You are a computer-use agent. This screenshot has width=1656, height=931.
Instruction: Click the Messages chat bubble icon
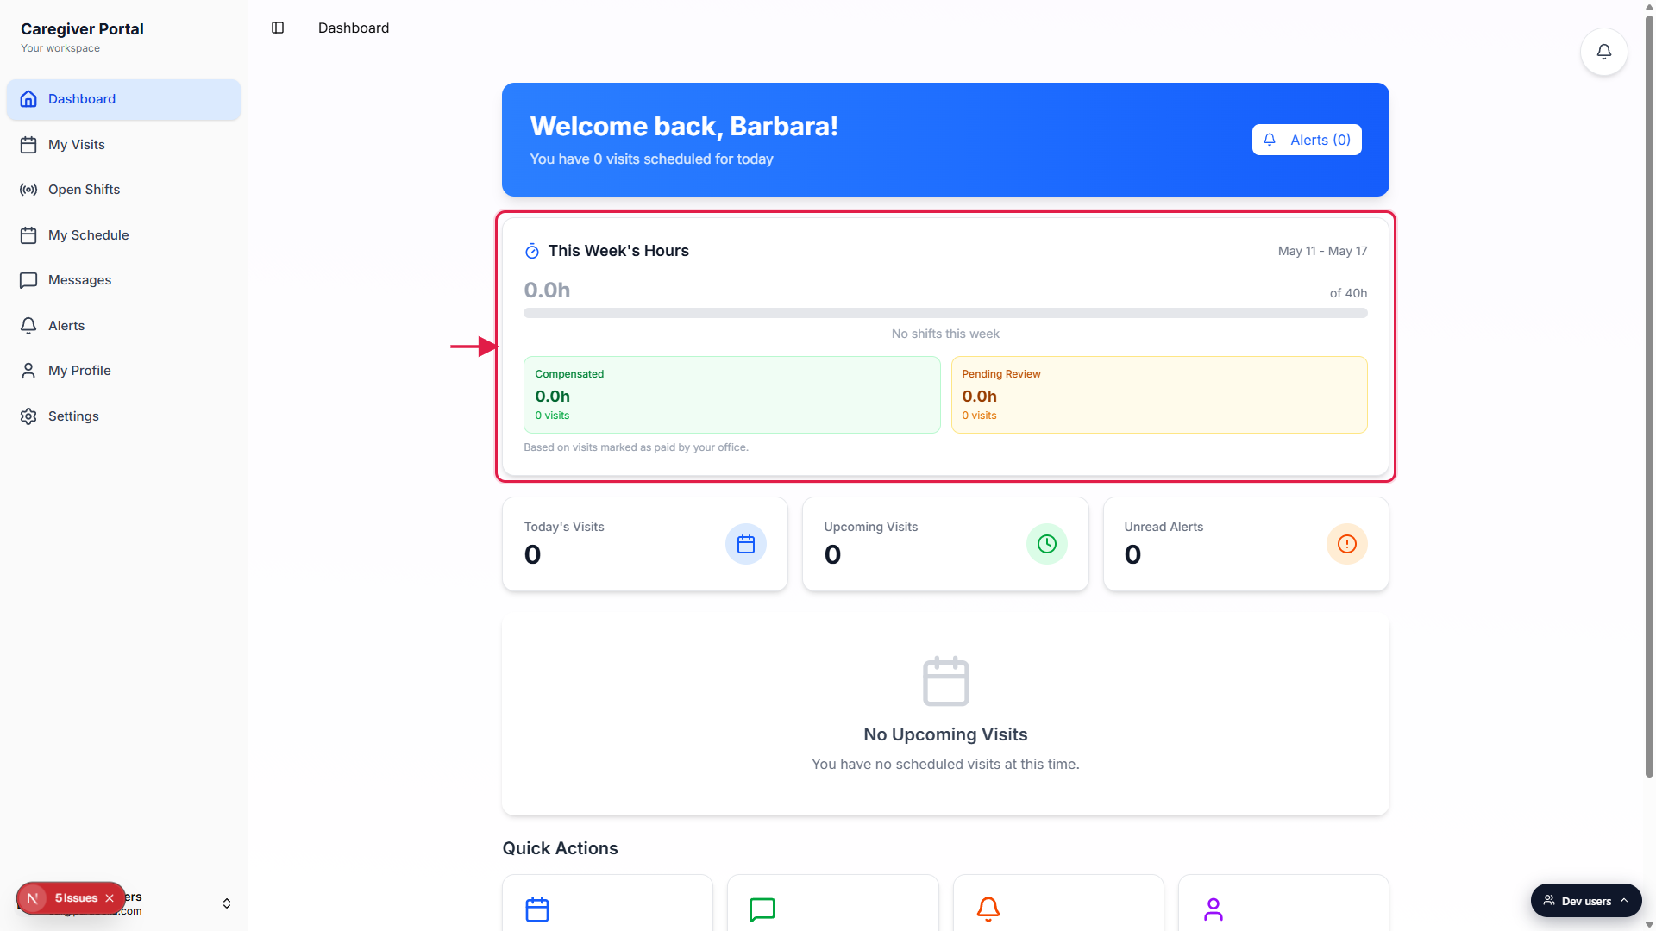pos(28,280)
